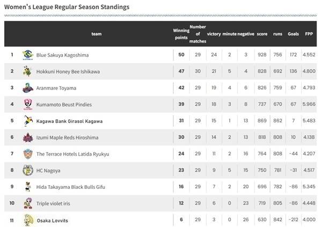Click the Hokkuni Honey Bee Ishikawa bee logo
This screenshot has height=227, width=322.
(x=28, y=71)
